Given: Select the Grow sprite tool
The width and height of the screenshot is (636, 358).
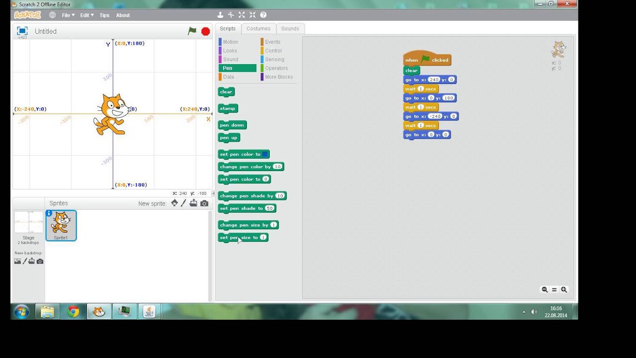Looking at the screenshot, I should (x=241, y=15).
